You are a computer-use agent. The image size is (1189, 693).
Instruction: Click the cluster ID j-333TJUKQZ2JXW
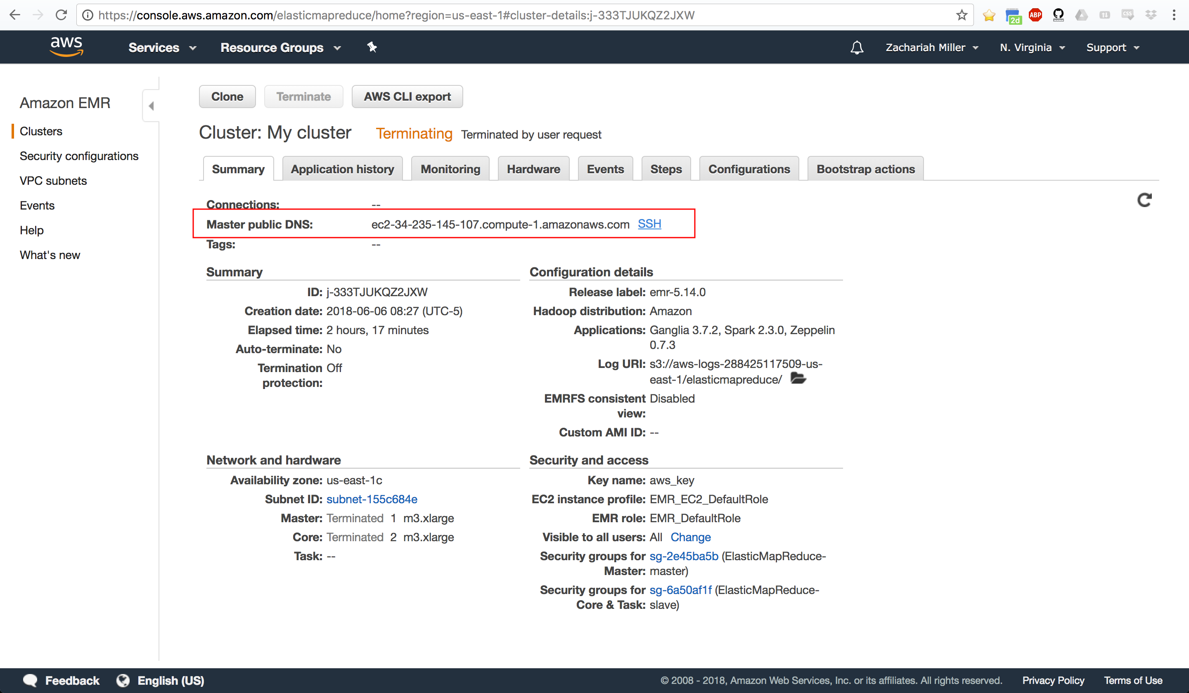point(377,292)
